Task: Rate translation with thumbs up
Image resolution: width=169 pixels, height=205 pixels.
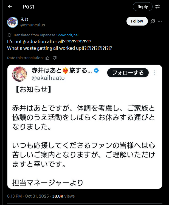Action: point(47,58)
